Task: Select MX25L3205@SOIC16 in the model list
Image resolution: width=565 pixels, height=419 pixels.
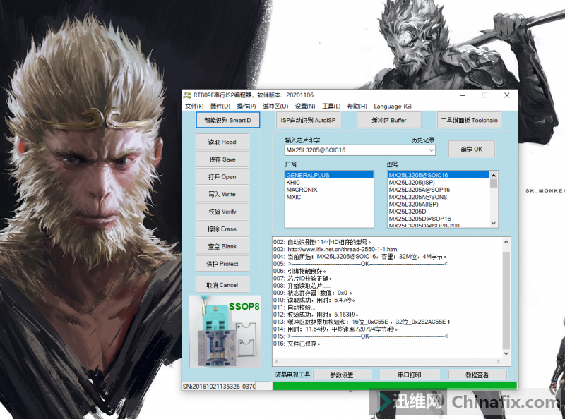Action: pyautogui.click(x=439, y=175)
